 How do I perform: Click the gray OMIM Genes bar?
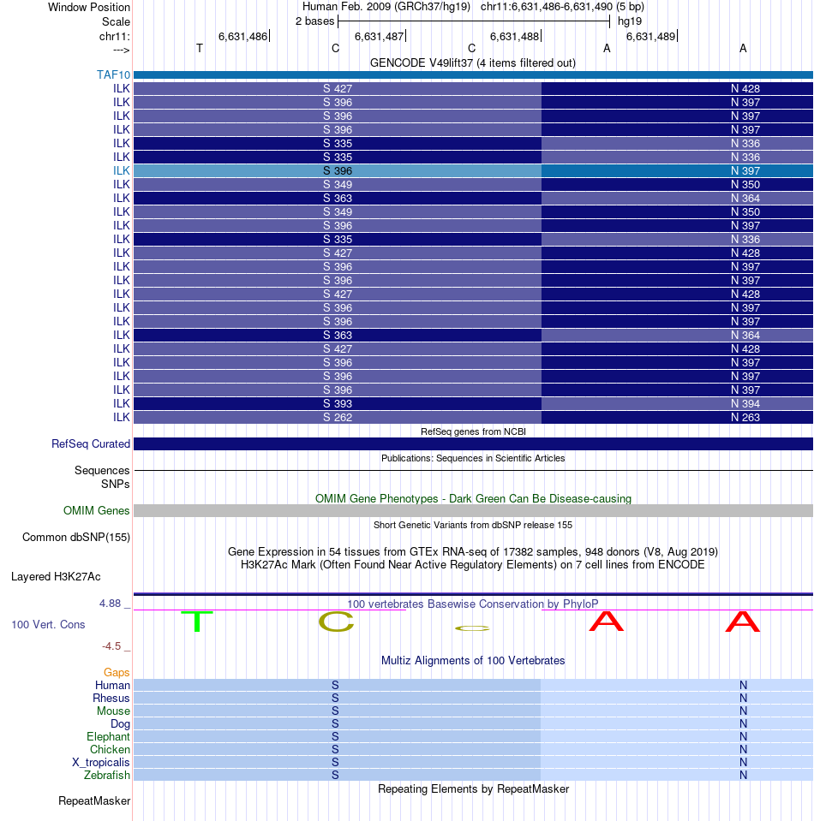click(473, 510)
